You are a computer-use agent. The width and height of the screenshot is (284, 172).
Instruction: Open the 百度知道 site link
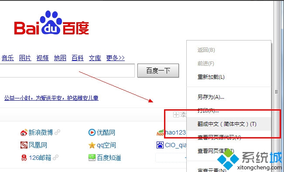[109, 158]
